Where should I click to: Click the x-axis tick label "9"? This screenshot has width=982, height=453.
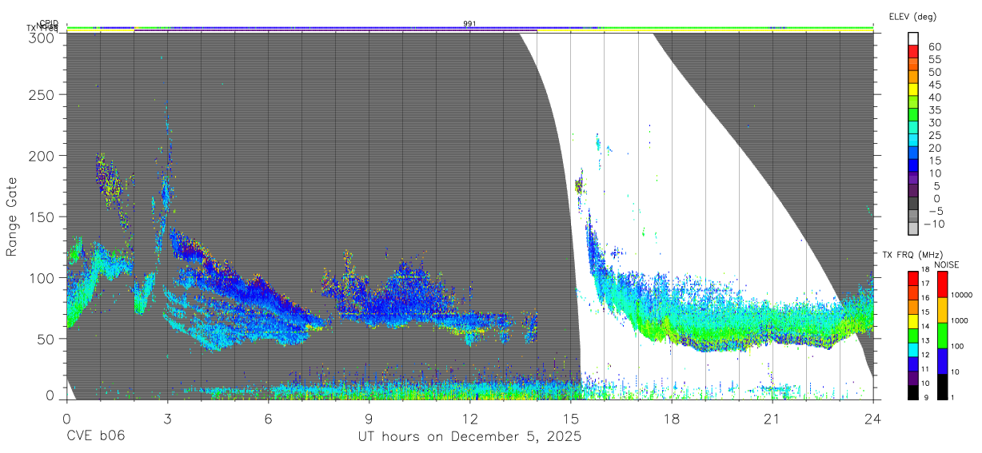(x=369, y=418)
